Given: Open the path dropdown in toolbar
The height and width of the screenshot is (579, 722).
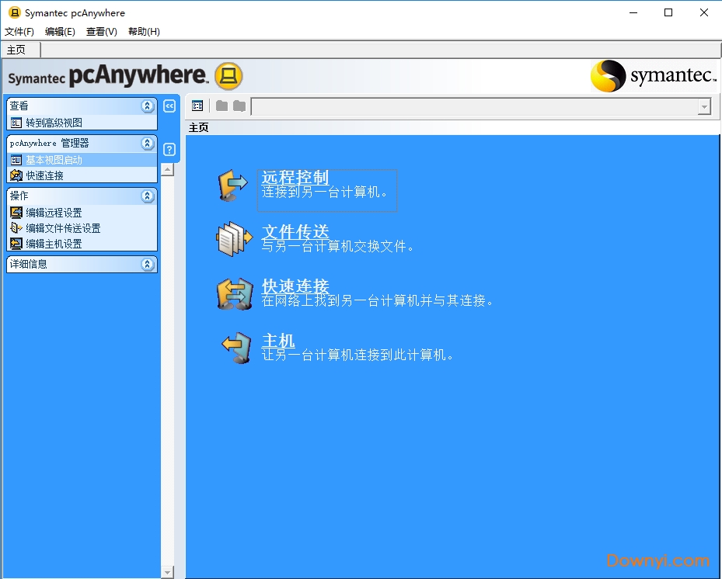Looking at the screenshot, I should 703,107.
